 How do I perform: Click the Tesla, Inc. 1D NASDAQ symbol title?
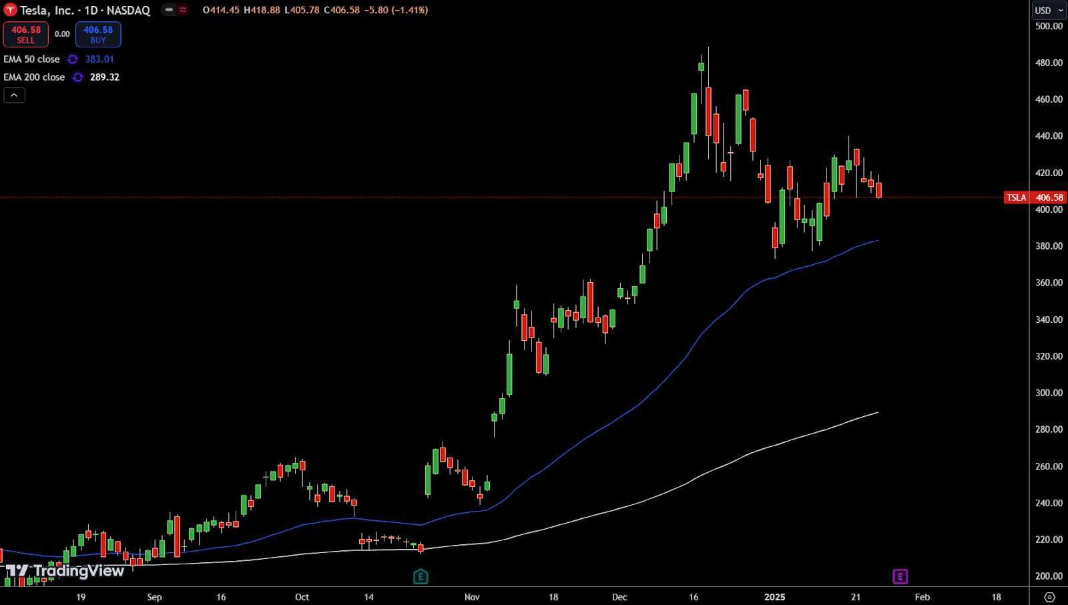click(85, 10)
